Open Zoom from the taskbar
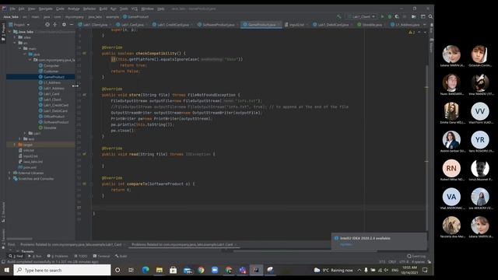Viewport: 498px width, 280px height. coord(215,270)
